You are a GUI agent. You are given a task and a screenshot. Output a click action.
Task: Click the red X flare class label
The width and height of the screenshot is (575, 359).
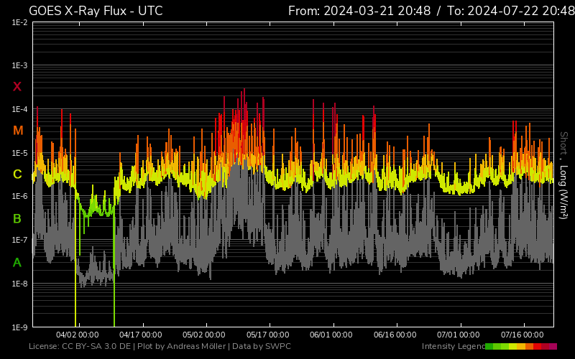point(17,87)
